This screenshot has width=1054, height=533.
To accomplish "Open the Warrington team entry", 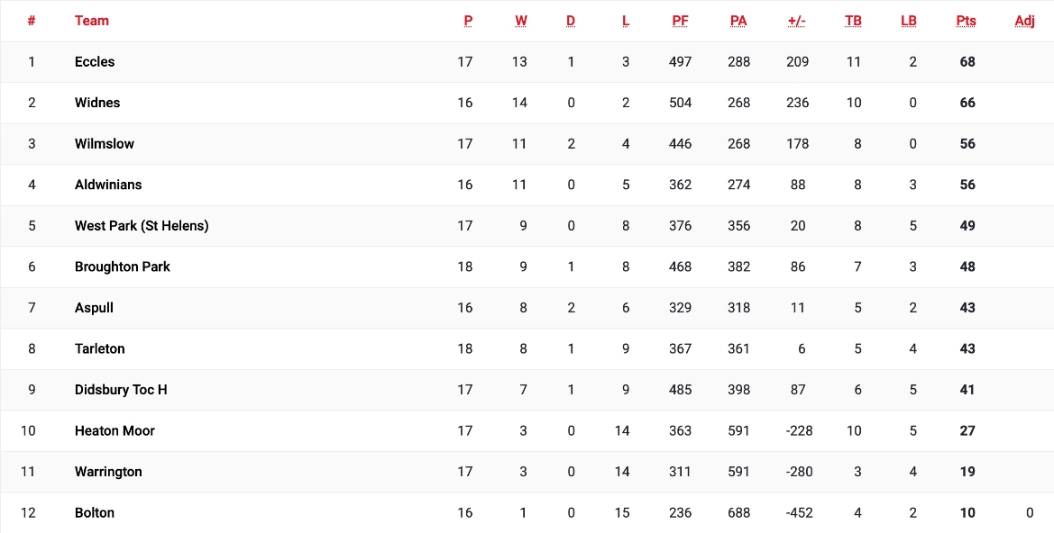I will pyautogui.click(x=108, y=472).
